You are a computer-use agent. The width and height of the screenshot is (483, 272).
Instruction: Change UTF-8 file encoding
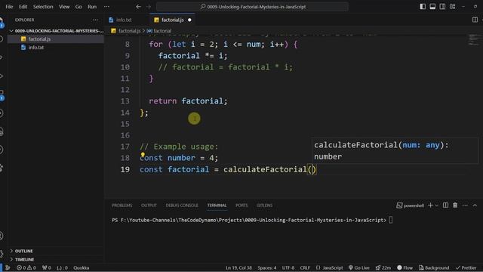coord(288,267)
